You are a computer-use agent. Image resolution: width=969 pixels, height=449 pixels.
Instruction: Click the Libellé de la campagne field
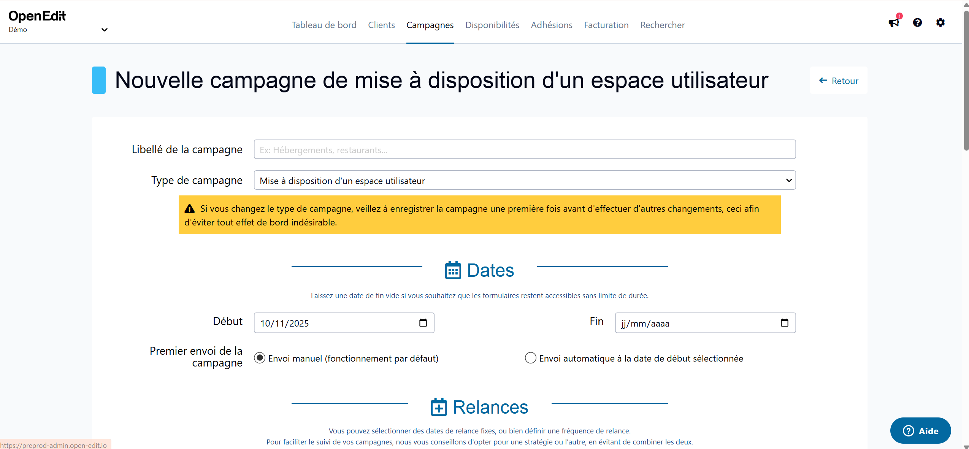click(x=524, y=149)
